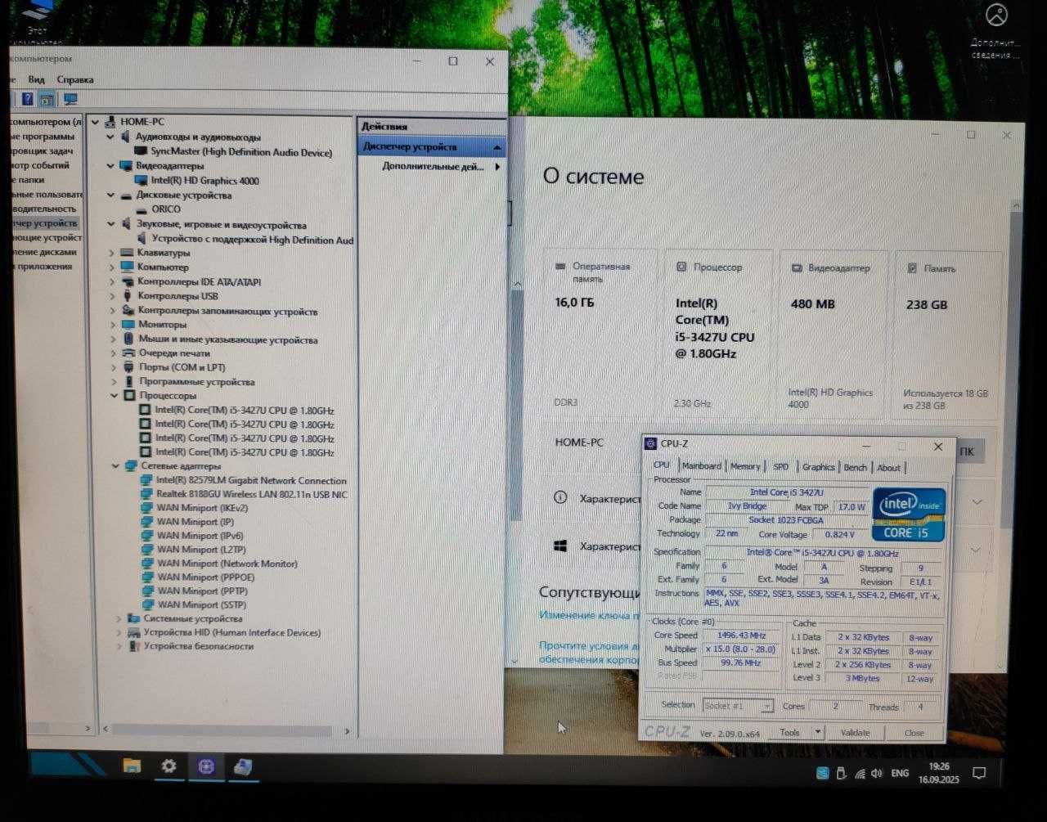
Task: Click the Intel Core i5 logo in CPU-Z
Action: pyautogui.click(x=909, y=514)
